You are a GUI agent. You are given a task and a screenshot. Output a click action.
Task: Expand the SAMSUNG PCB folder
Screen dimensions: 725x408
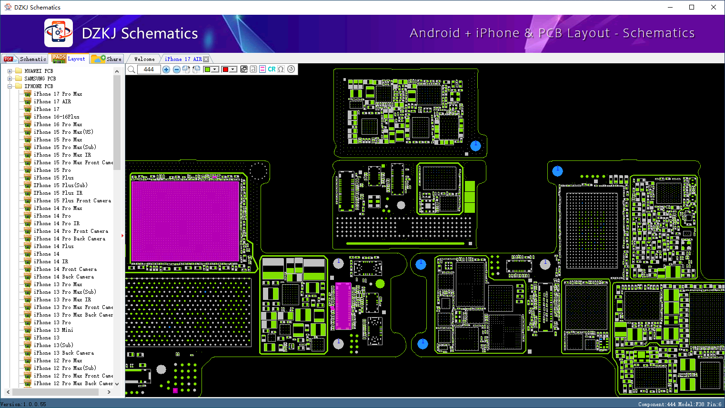[x=10, y=79]
